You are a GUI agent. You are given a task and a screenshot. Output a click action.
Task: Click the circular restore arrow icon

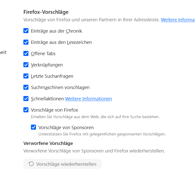[31, 164]
